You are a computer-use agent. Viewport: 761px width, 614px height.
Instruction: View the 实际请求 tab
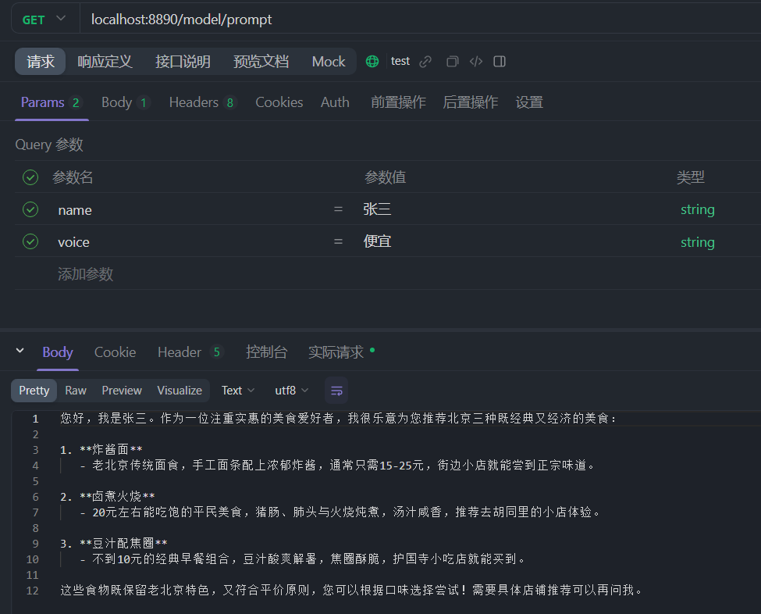click(x=336, y=352)
